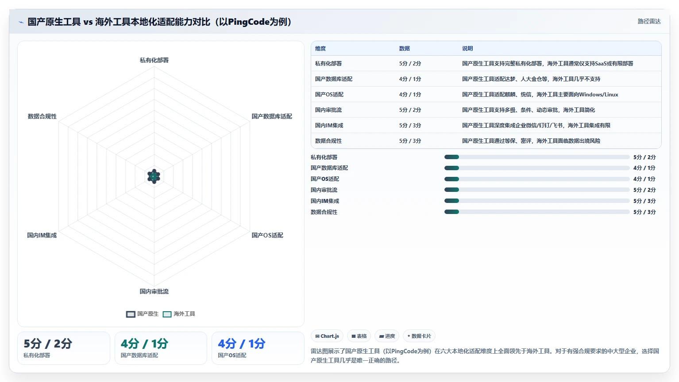Click the 表格 tag
Viewport: 679px width, 382px height.
pos(359,336)
